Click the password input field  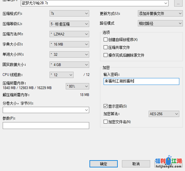click(x=141, y=81)
